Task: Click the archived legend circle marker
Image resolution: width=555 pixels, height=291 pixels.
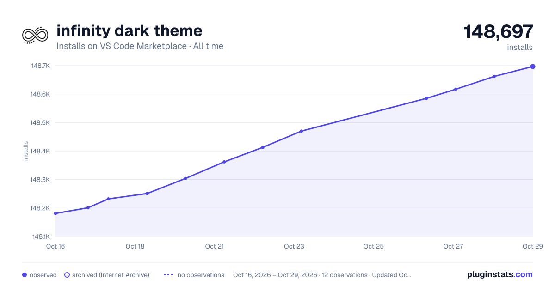Action: click(x=67, y=275)
